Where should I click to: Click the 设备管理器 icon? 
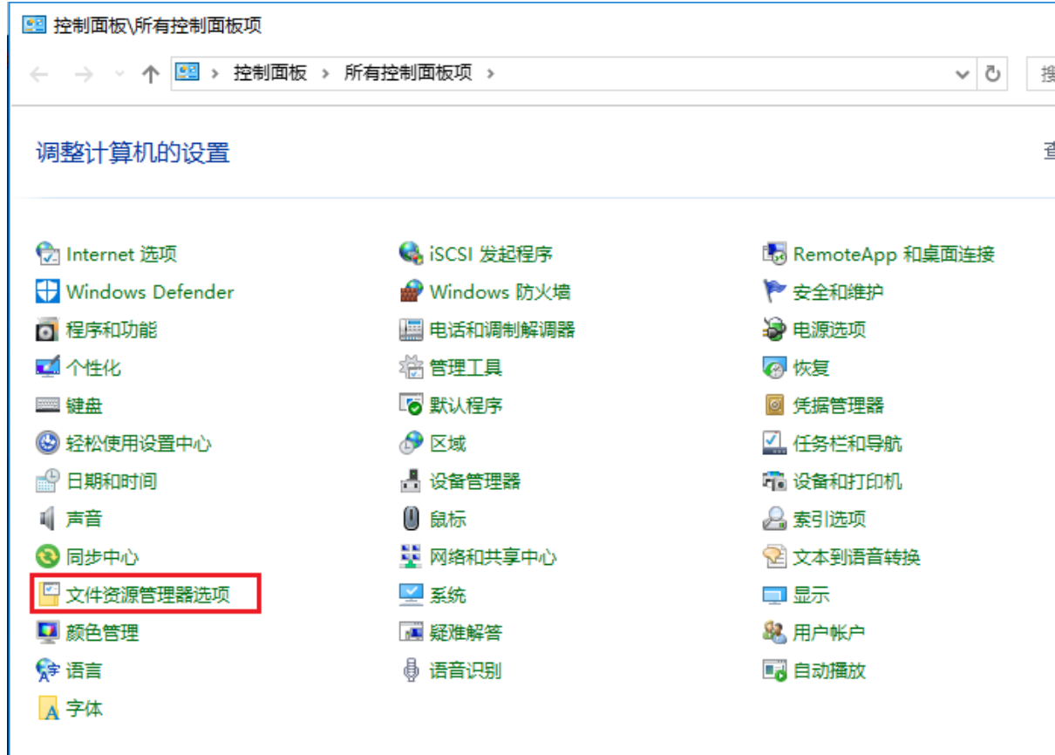411,481
